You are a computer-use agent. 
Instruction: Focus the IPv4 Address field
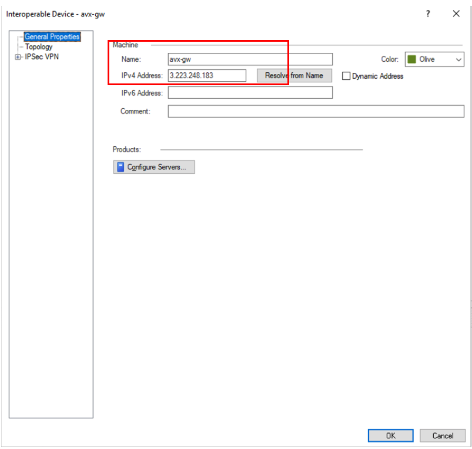coord(206,75)
